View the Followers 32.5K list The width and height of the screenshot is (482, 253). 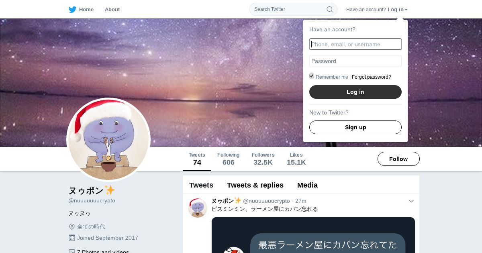[x=263, y=159]
